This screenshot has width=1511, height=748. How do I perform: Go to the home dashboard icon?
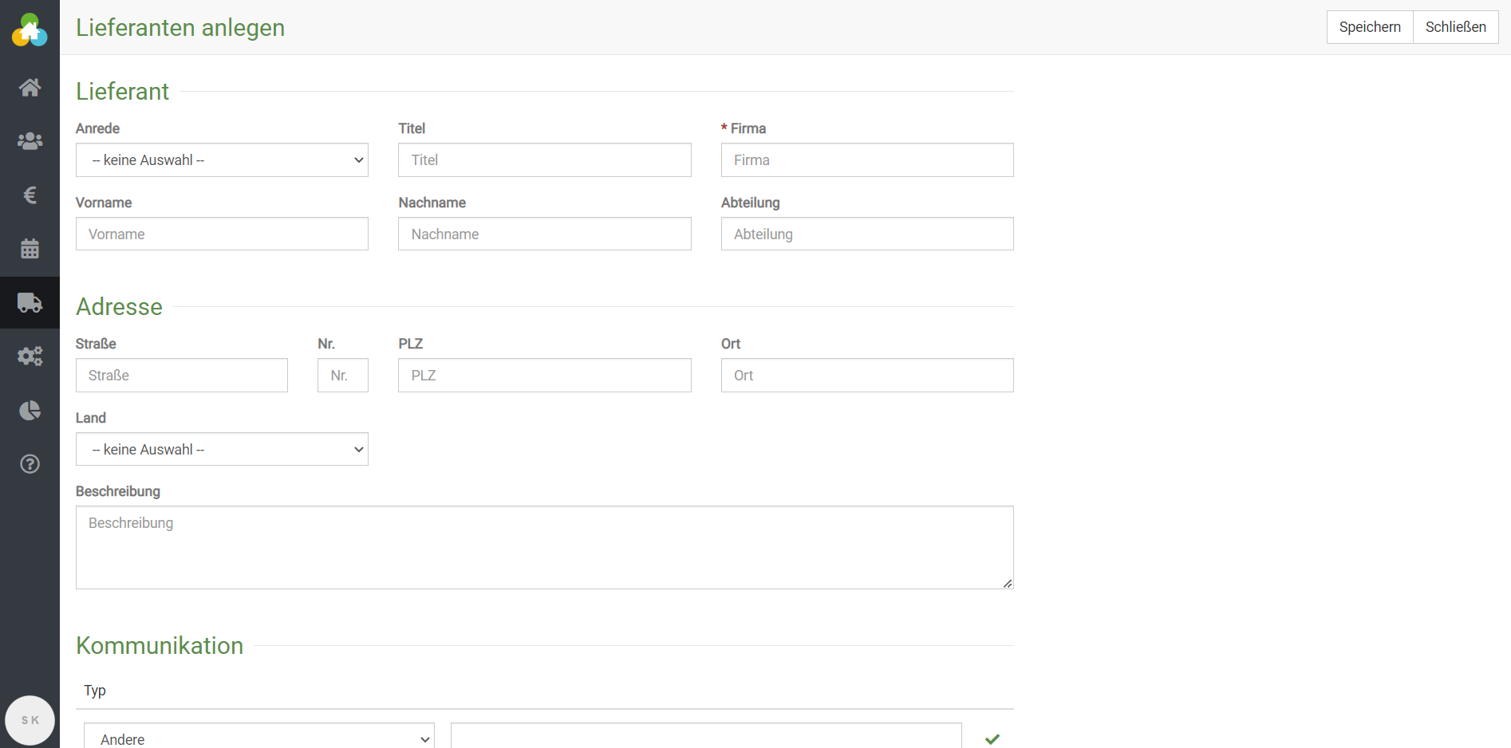click(30, 88)
